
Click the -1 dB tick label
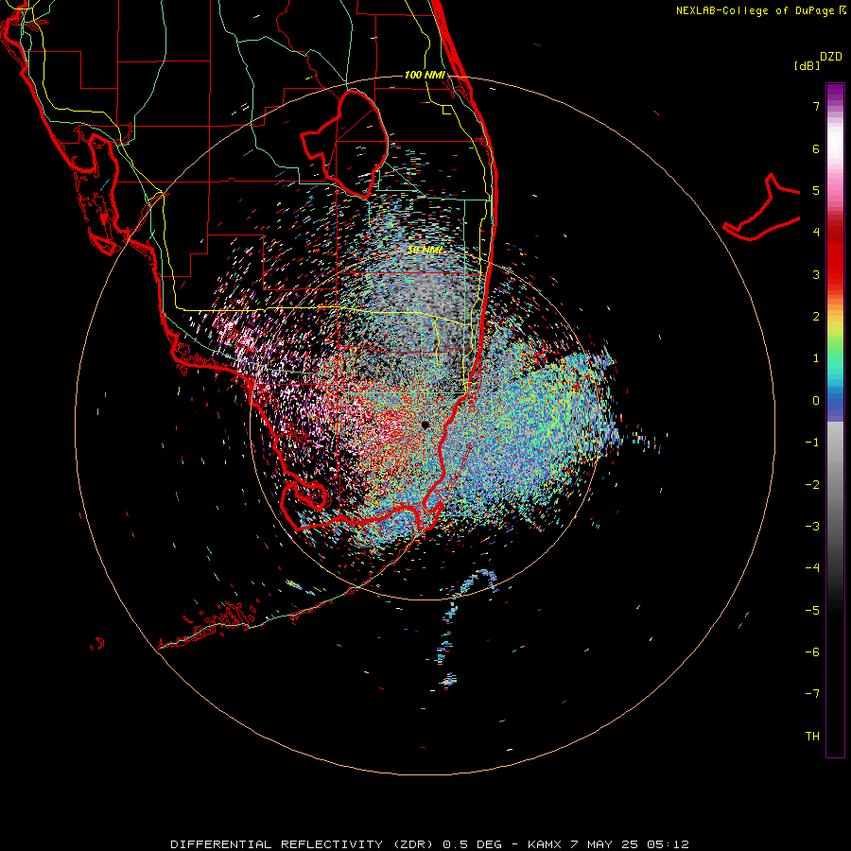coord(812,443)
